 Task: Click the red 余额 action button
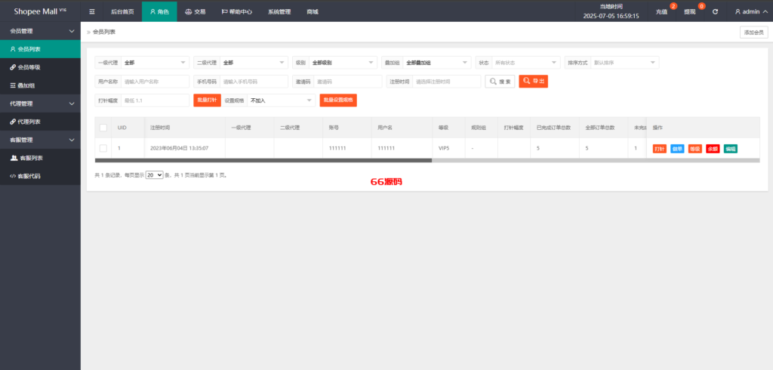713,149
